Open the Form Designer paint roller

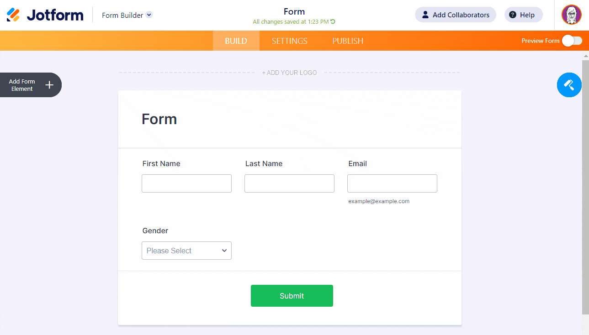click(x=569, y=85)
